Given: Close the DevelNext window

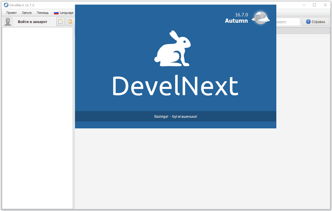Looking at the screenshot, I should 325,5.
